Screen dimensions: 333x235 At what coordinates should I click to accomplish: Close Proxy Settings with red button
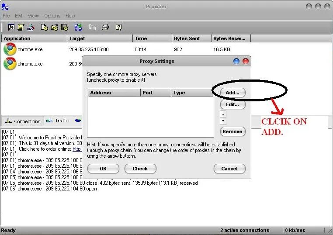(x=246, y=61)
